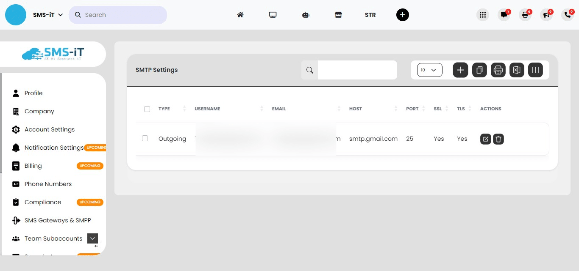Open the Home icon in top navigation
The height and width of the screenshot is (271, 579).
pos(240,15)
